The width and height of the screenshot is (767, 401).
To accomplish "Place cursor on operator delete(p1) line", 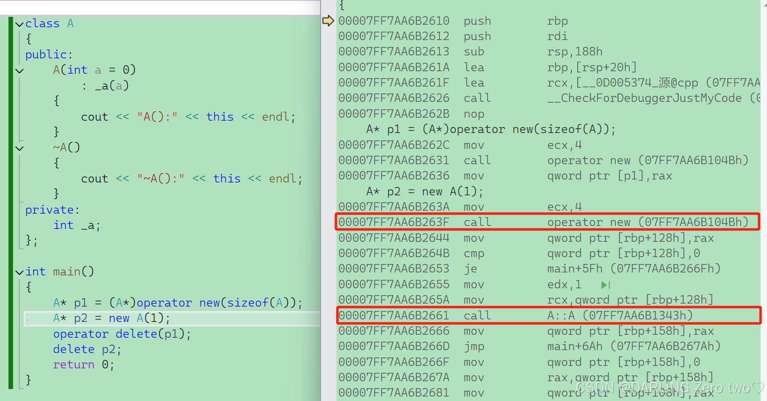I will click(x=122, y=334).
